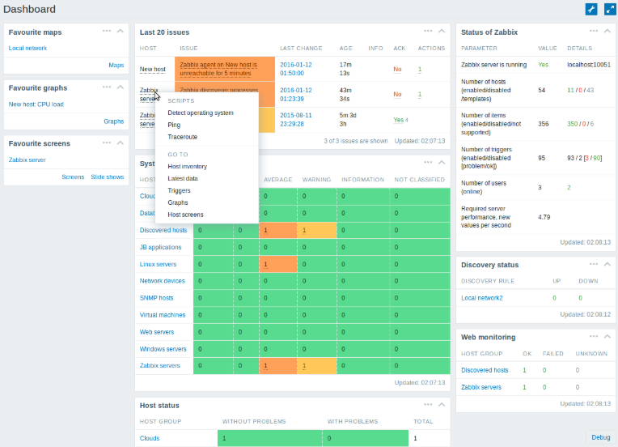Open Favourite graphs three-dot menu
The height and width of the screenshot is (447, 618).
pyautogui.click(x=107, y=87)
